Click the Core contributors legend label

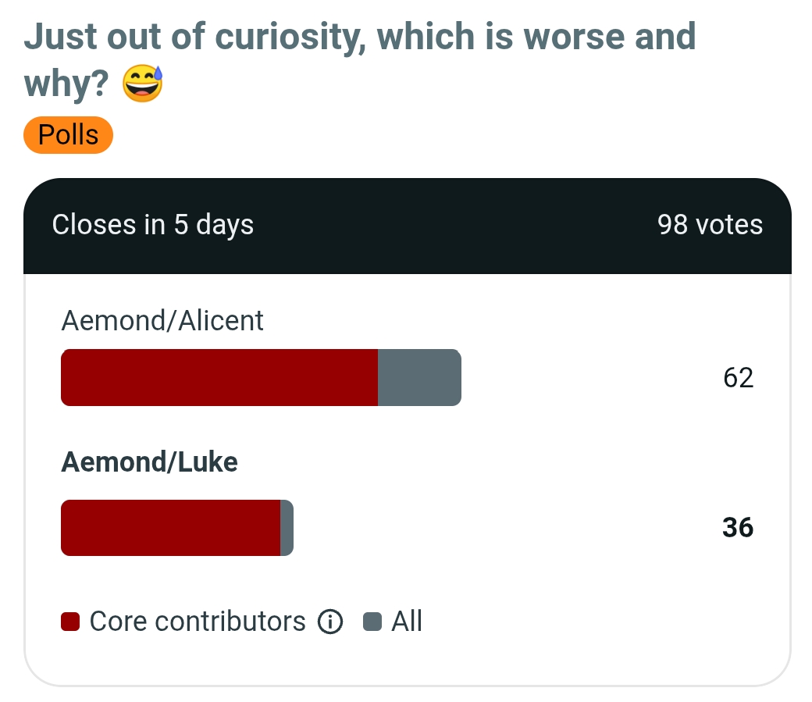click(198, 621)
